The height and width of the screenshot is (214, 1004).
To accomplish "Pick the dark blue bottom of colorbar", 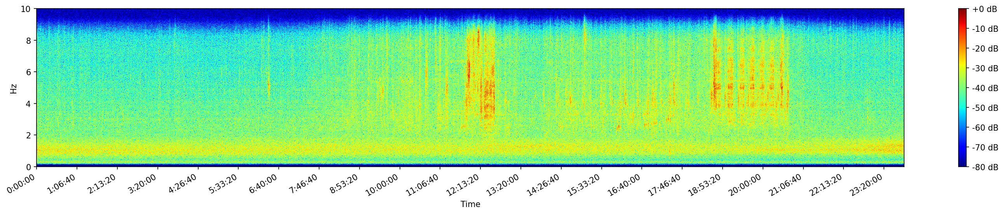I will click(962, 165).
